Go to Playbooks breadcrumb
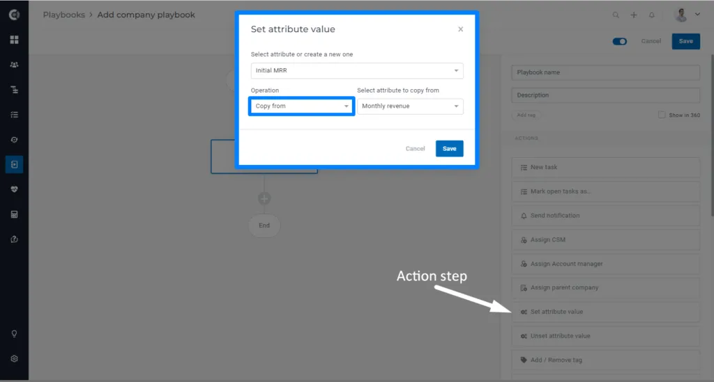Screen dimensions: 714x382 coord(63,15)
